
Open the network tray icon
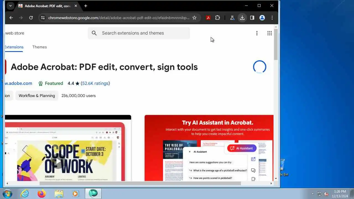point(319,194)
